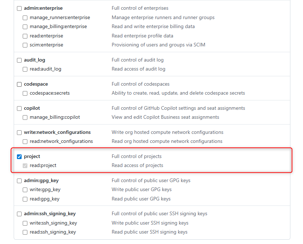Select the admin:ssh_signing_key checkbox
The height and width of the screenshot is (244, 303).
19,214
